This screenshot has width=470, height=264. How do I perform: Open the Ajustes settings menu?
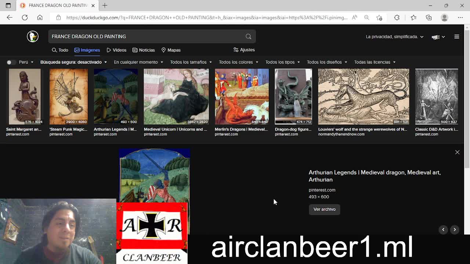coord(244,50)
